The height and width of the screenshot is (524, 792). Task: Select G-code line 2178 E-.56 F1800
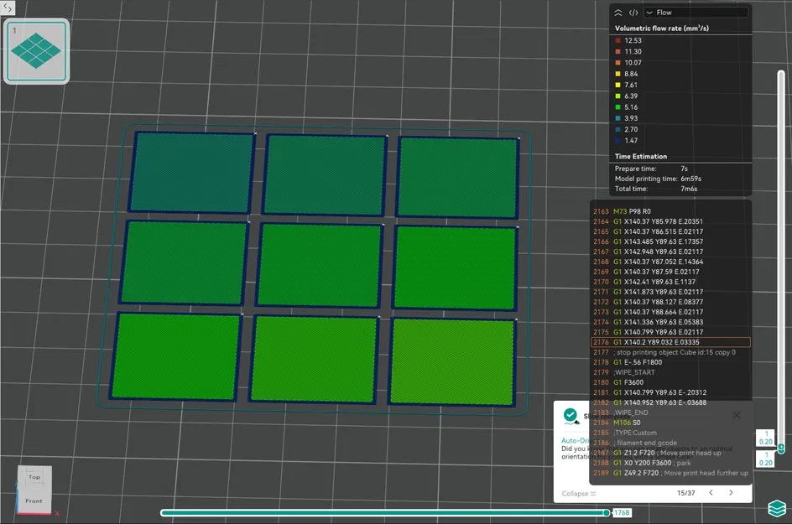point(670,362)
